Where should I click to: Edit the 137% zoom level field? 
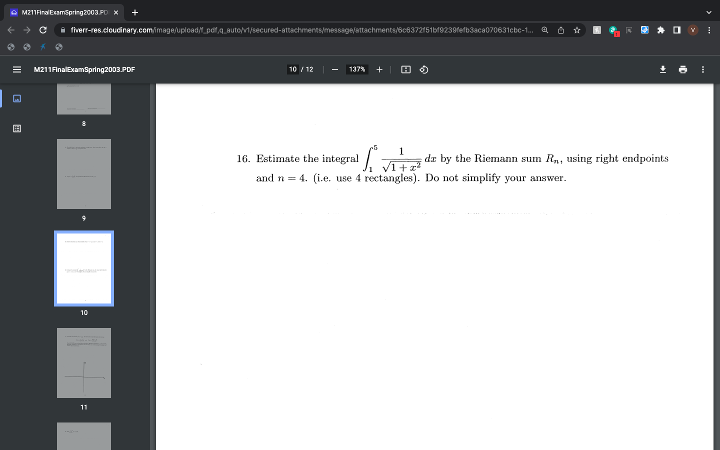pos(357,69)
